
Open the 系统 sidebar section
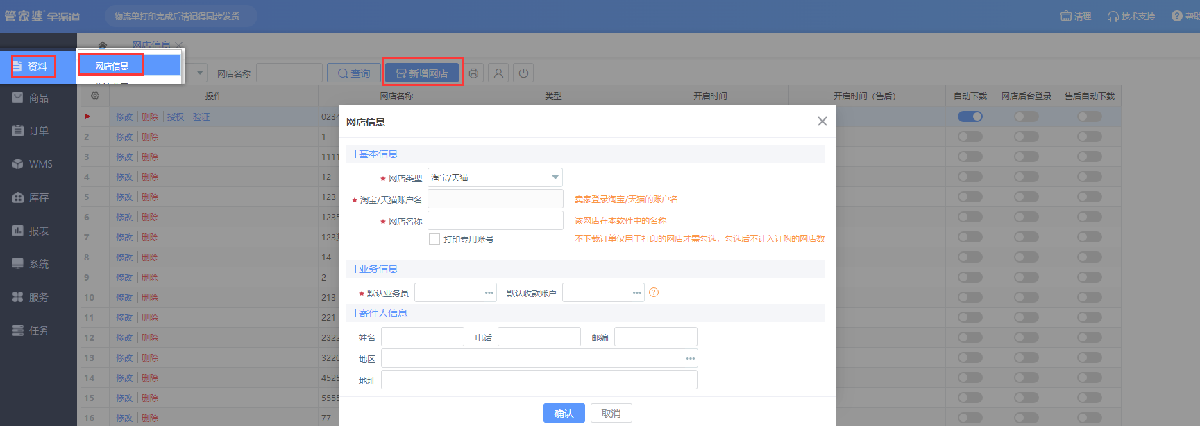click(31, 264)
